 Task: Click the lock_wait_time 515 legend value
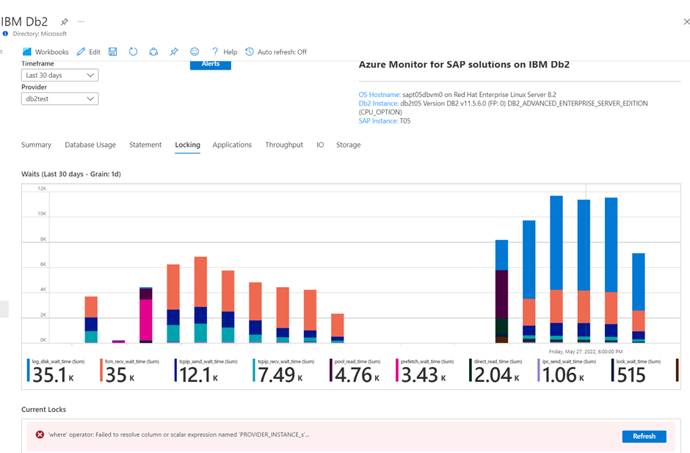[x=631, y=375]
